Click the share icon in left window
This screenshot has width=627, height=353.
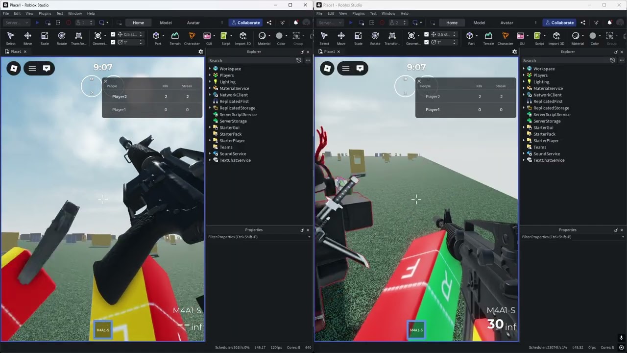(x=269, y=23)
